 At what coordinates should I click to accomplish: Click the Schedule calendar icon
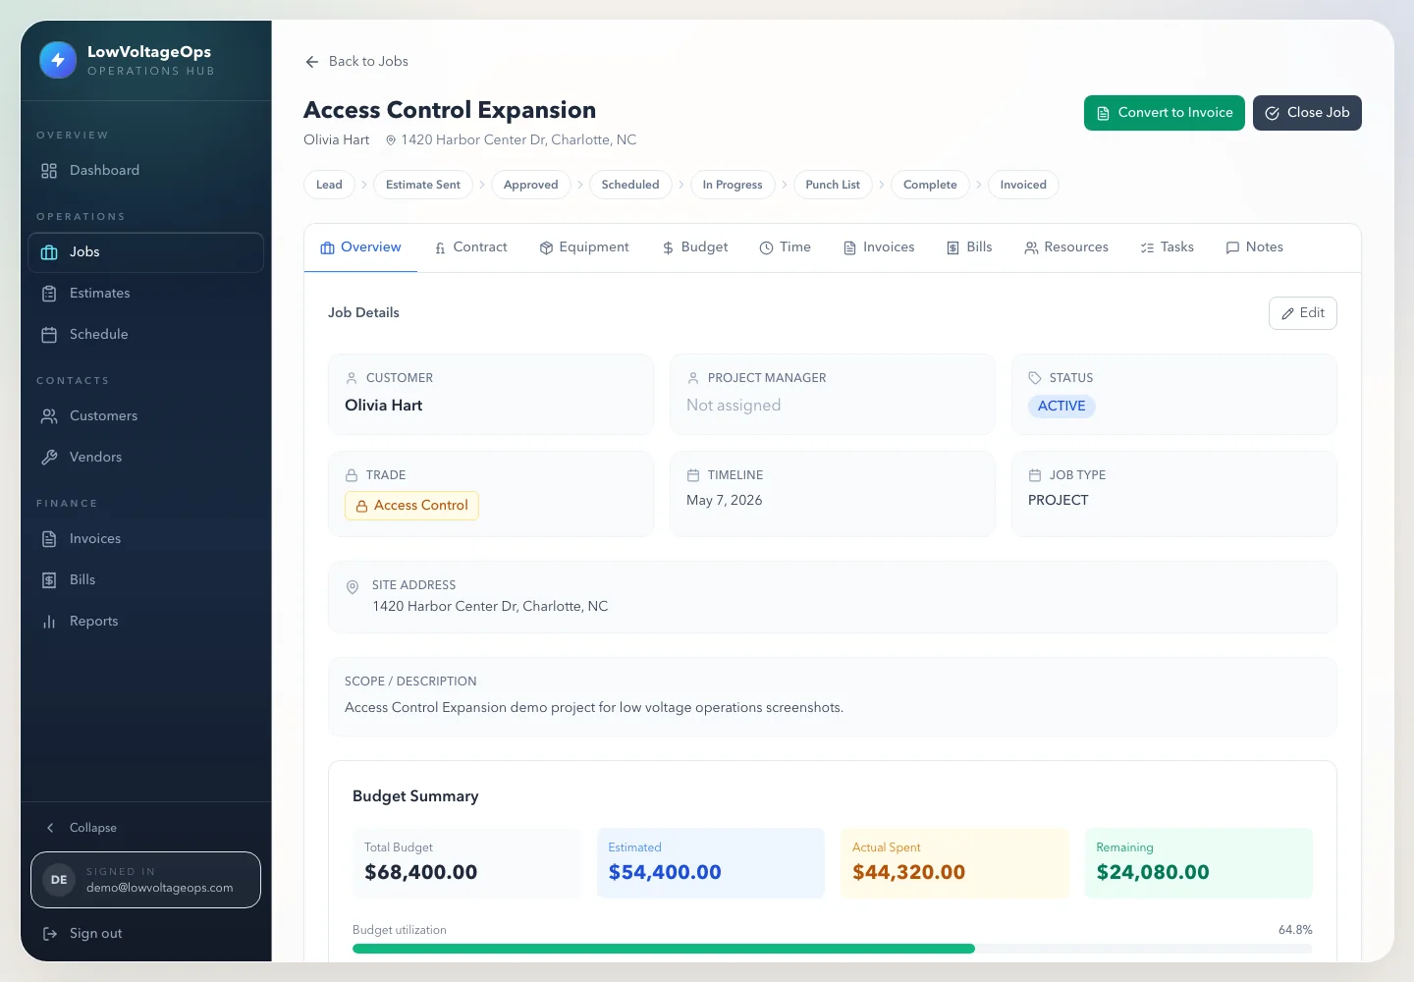tap(49, 335)
